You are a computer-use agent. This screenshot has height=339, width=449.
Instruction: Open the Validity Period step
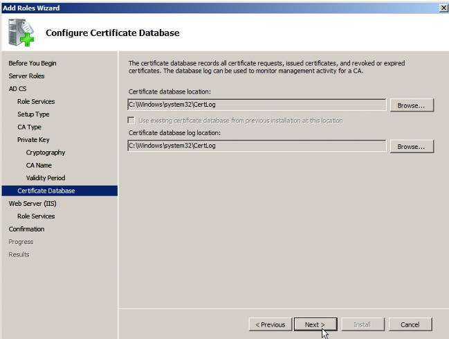click(x=46, y=178)
